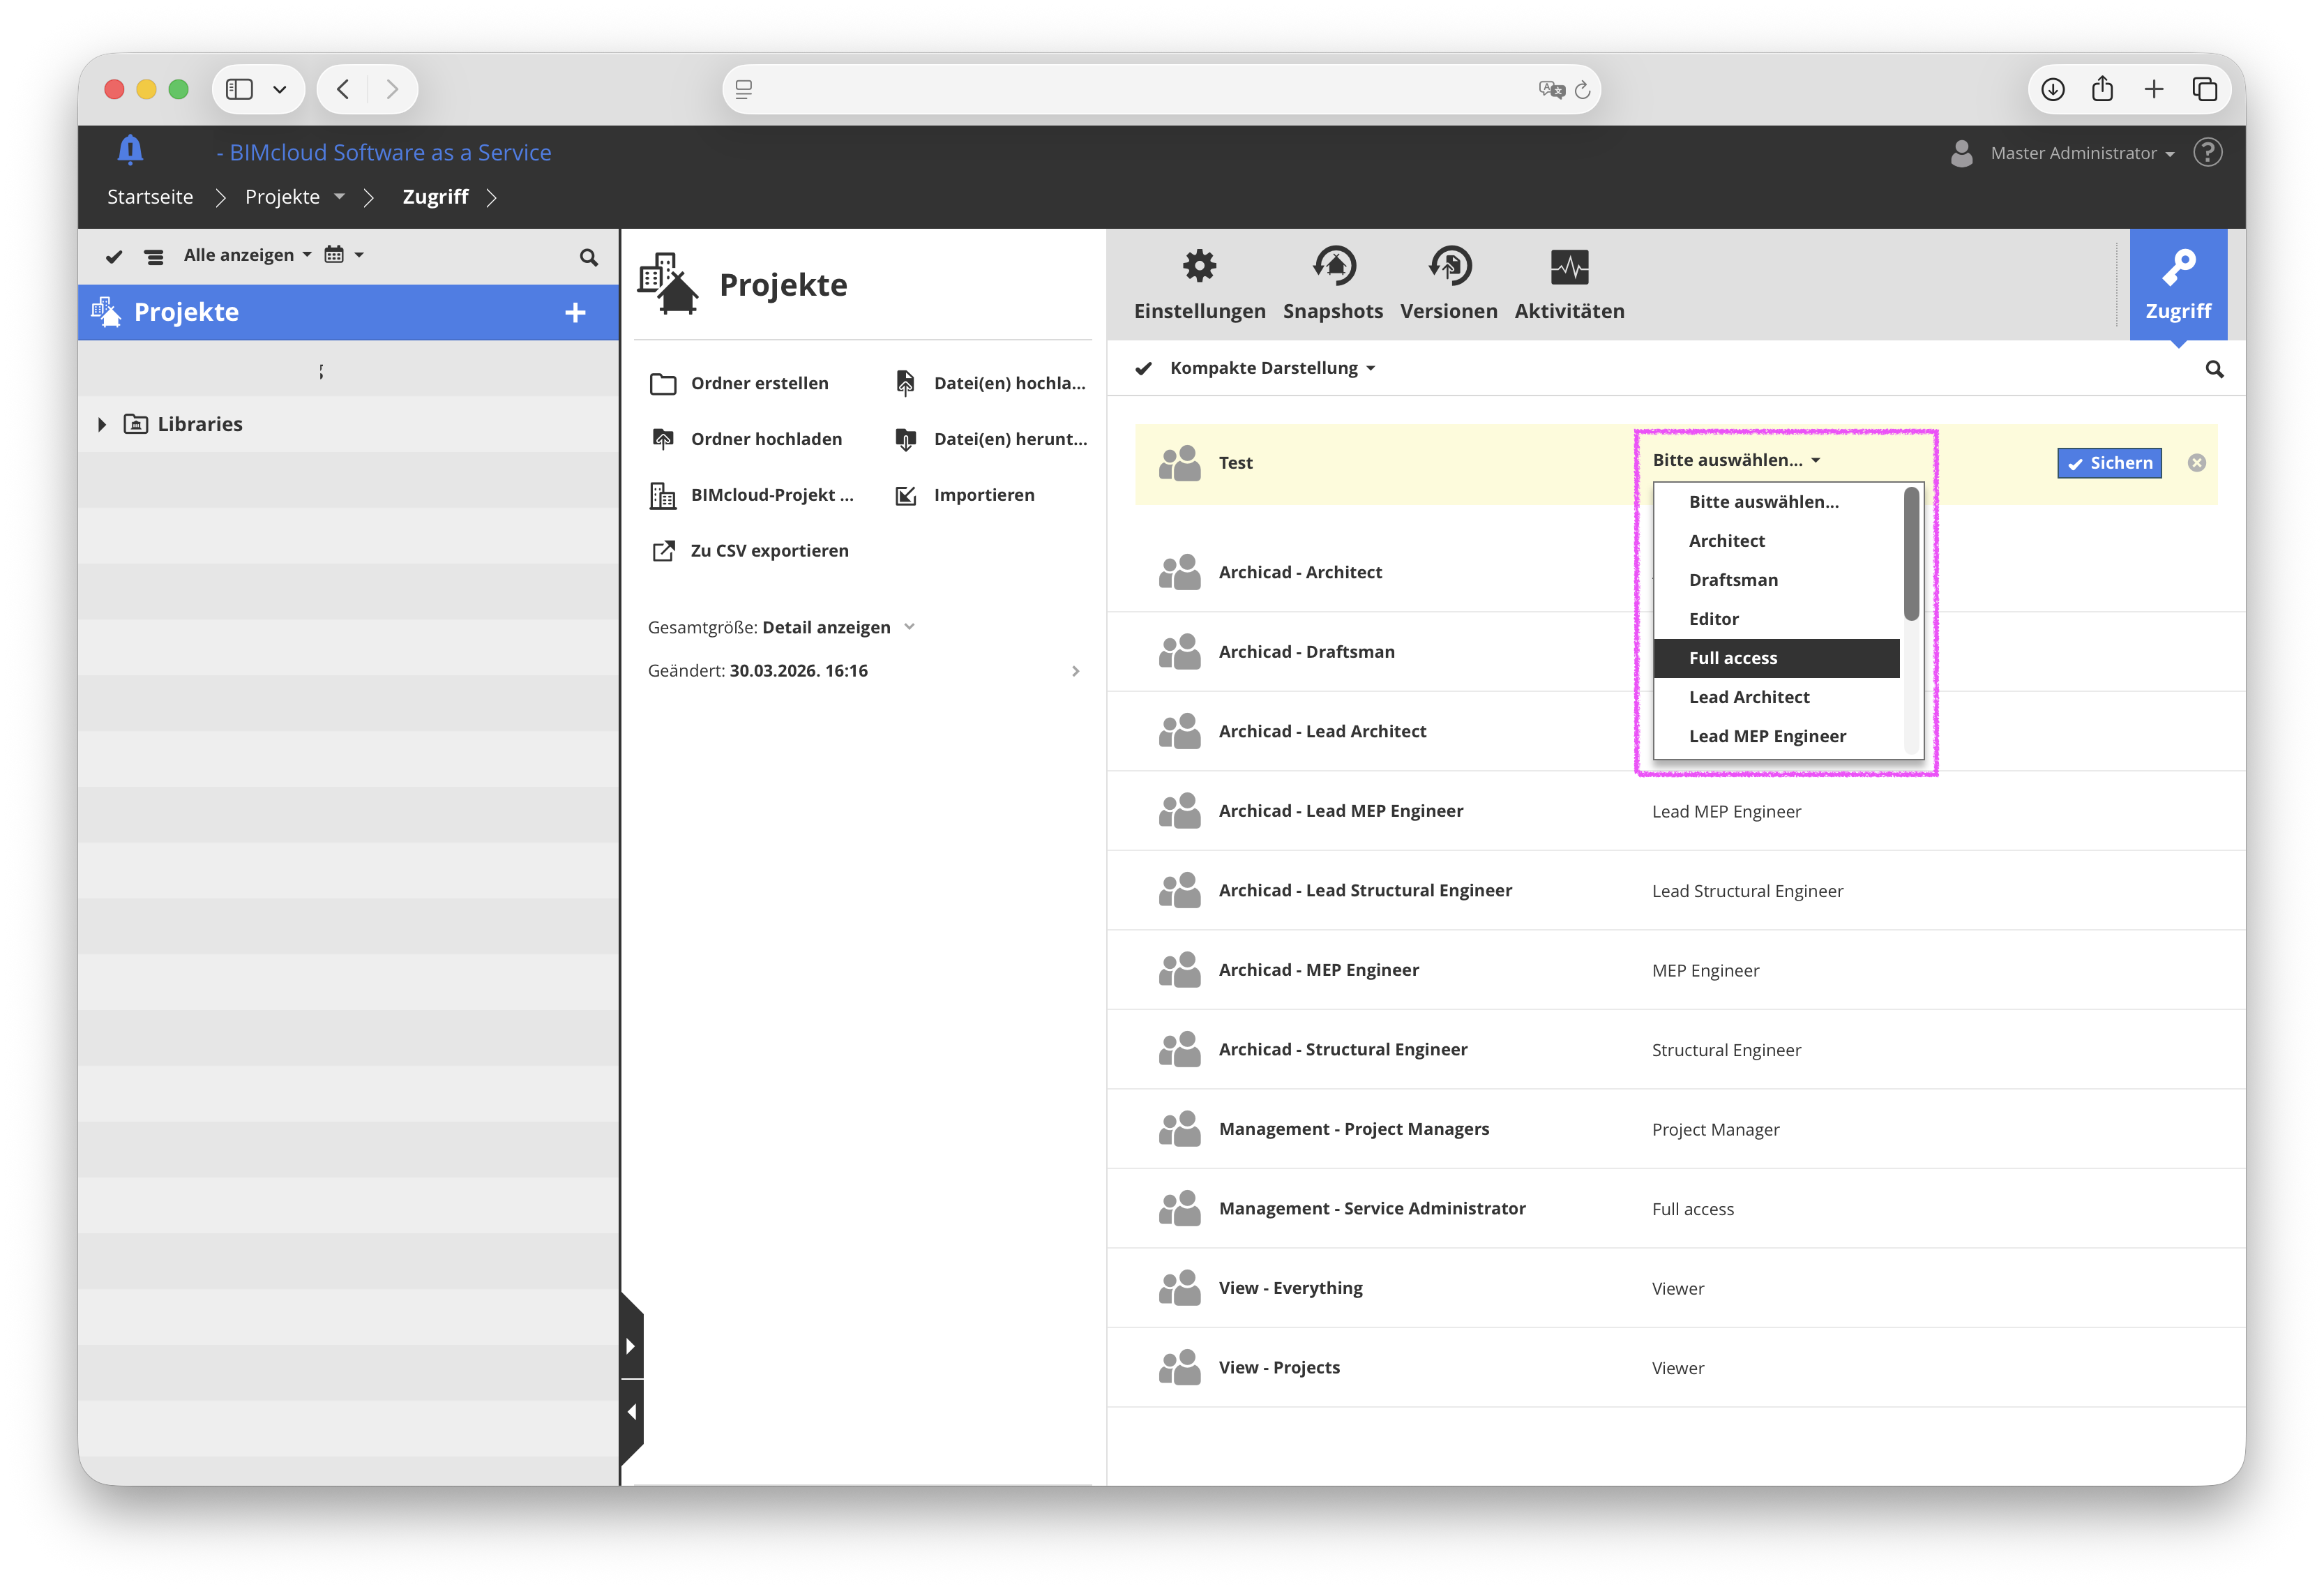
Task: Click Importieren
Action: click(964, 495)
